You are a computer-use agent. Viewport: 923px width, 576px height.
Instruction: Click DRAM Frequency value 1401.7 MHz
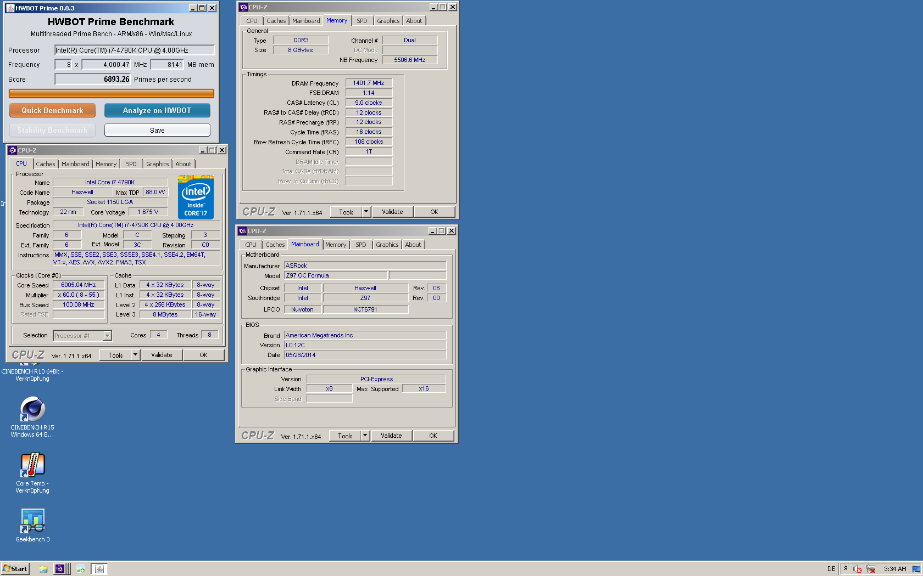369,83
